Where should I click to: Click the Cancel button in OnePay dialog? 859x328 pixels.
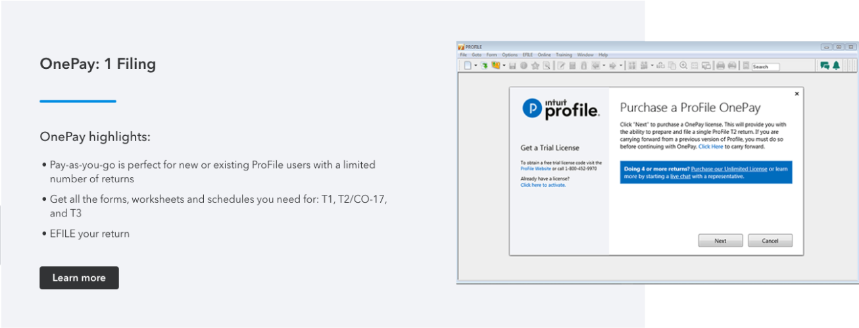(x=770, y=241)
